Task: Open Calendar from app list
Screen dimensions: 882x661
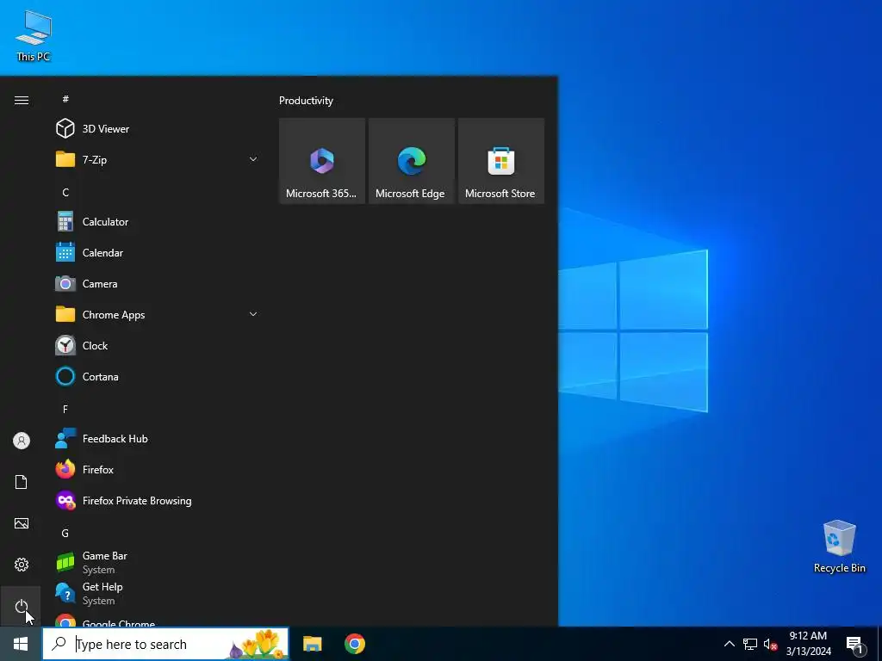Action: pos(158,252)
